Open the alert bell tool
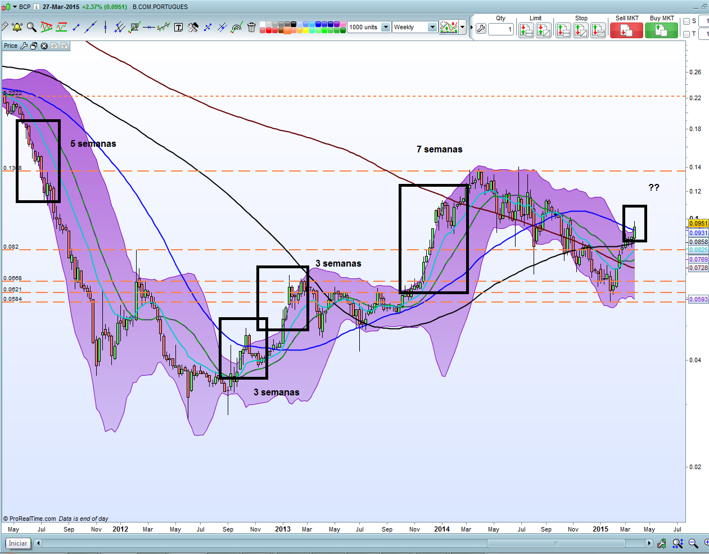 click(x=17, y=27)
